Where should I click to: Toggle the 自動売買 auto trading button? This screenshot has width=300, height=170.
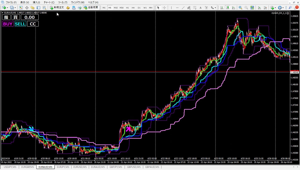click(x=91, y=8)
